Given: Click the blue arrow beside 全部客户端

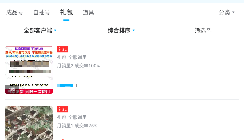Looking at the screenshot, I should click(55, 30).
